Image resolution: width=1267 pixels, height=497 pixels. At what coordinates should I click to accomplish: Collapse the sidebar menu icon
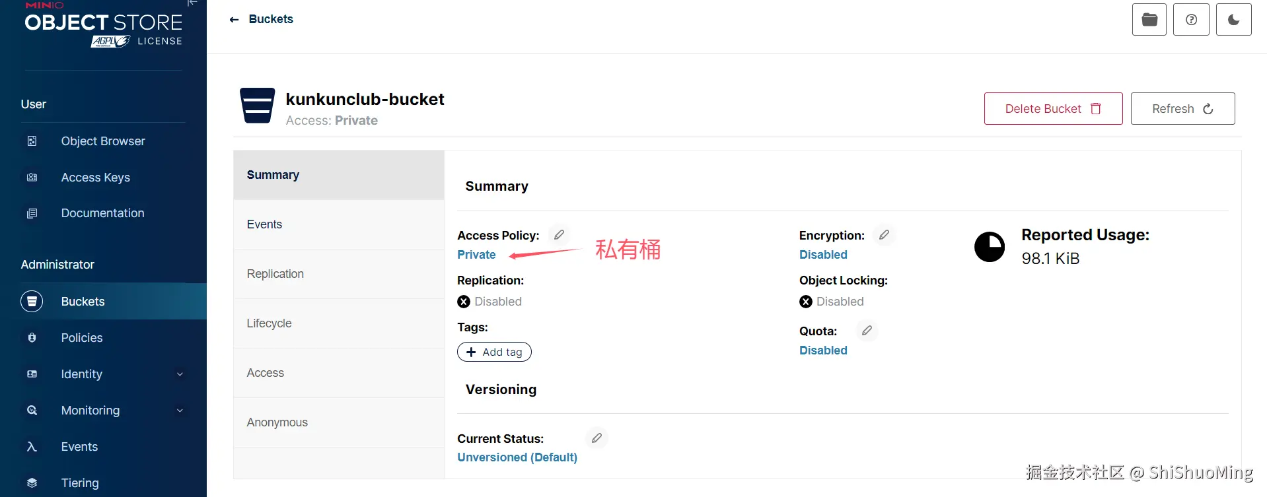[x=192, y=3]
